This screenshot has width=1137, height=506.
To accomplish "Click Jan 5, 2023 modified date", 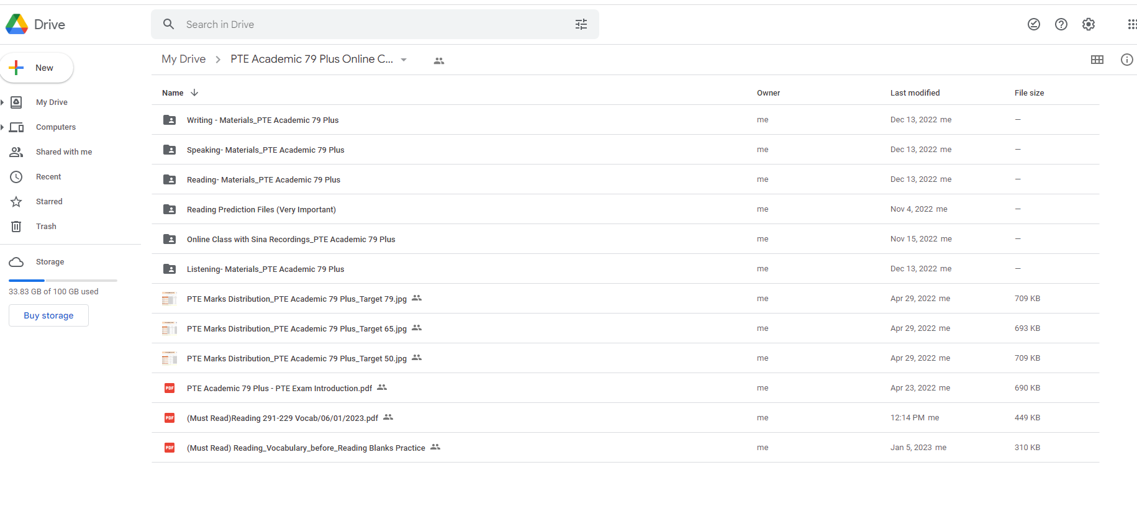I will (x=911, y=448).
